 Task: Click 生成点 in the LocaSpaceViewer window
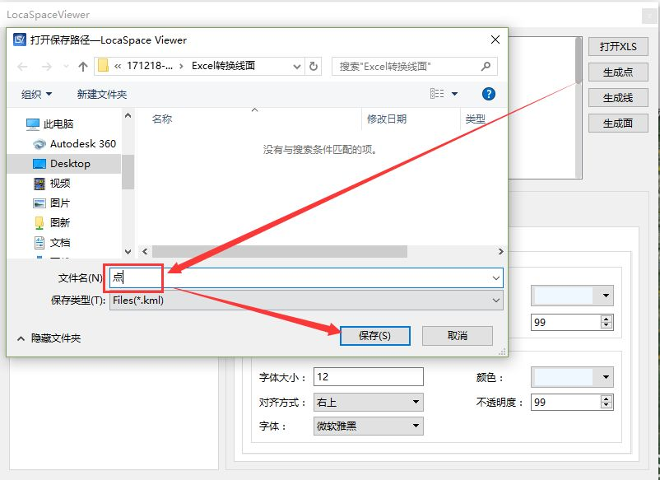click(618, 72)
